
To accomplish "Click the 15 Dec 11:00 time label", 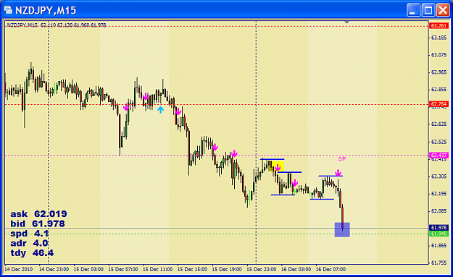I will pyautogui.click(x=158, y=269).
